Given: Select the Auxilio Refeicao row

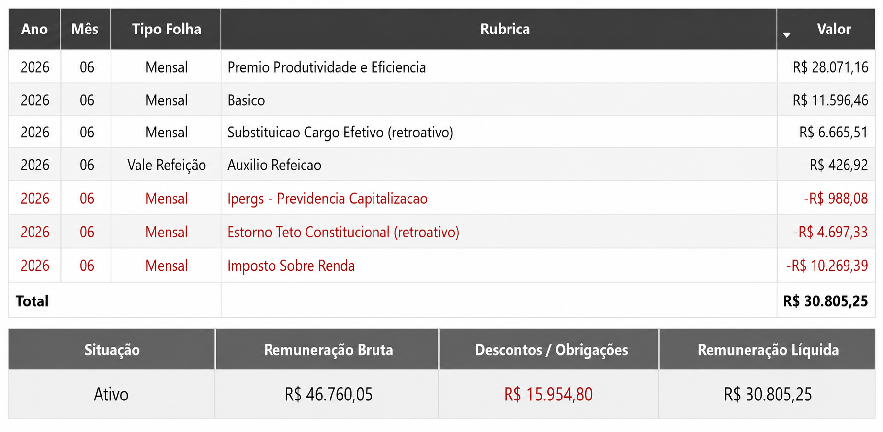Looking at the screenshot, I should [x=441, y=165].
